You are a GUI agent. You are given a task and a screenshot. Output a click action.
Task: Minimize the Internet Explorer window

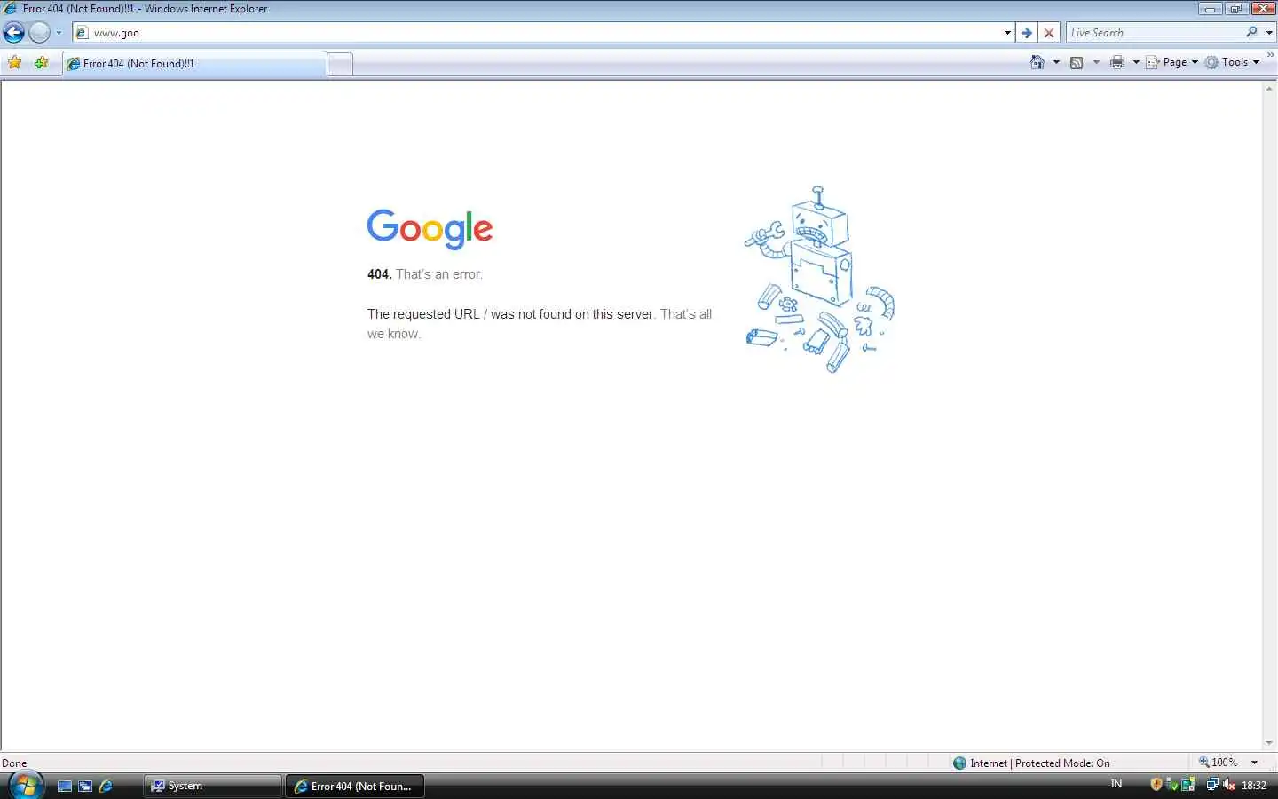click(1211, 8)
